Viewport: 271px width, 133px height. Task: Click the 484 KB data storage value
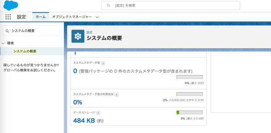point(84,120)
